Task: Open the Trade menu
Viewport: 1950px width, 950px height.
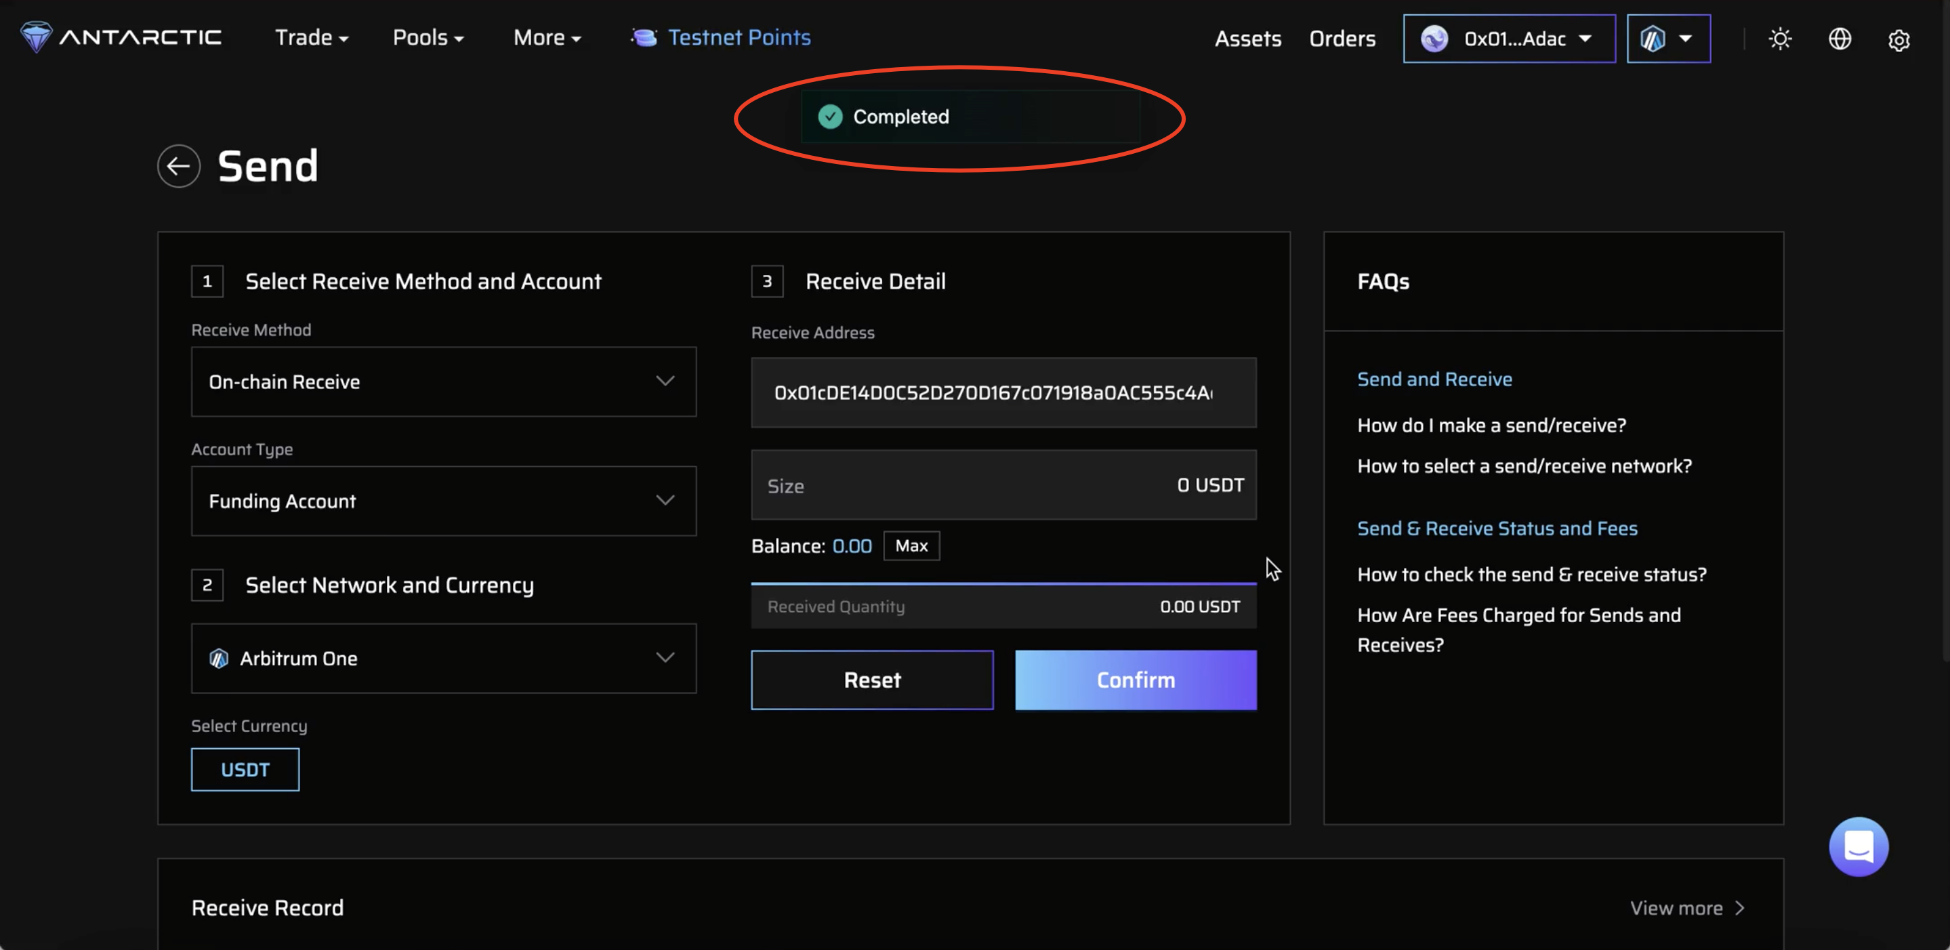Action: coord(311,38)
